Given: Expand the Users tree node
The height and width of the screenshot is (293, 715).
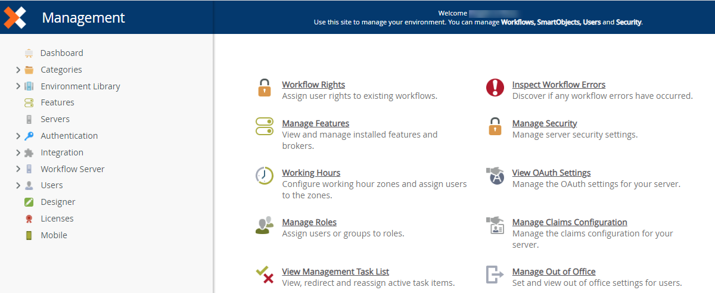Looking at the screenshot, I should (x=18, y=185).
